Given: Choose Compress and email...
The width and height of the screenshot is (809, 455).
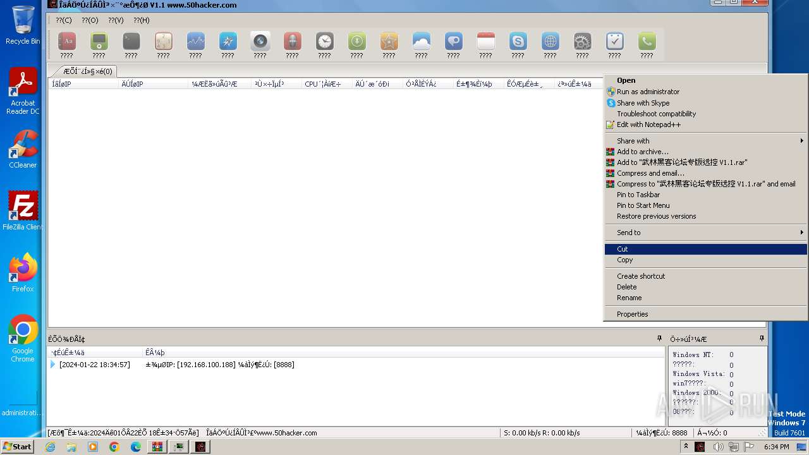Looking at the screenshot, I should click(x=705, y=173).
